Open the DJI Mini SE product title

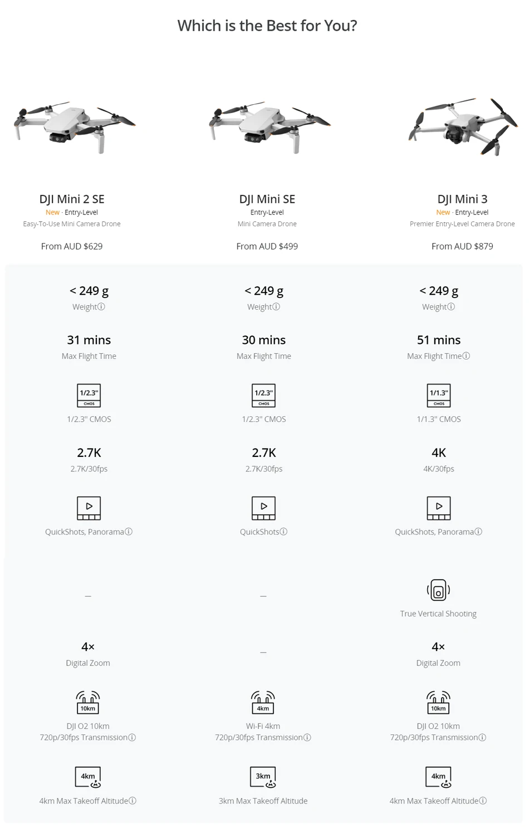tap(267, 199)
